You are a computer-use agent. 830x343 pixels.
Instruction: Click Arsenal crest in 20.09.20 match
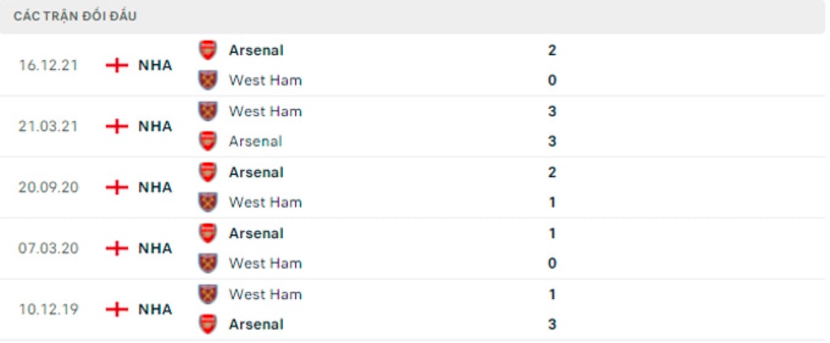click(207, 172)
